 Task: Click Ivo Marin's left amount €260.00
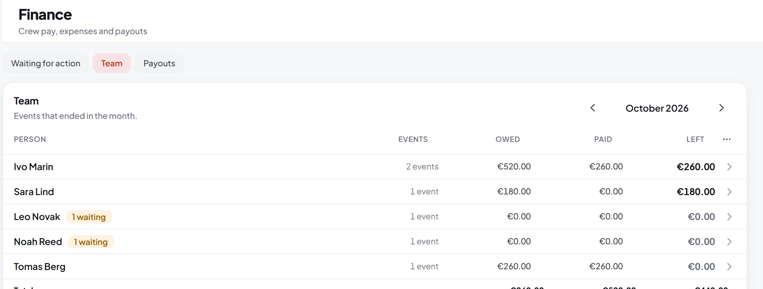696,167
